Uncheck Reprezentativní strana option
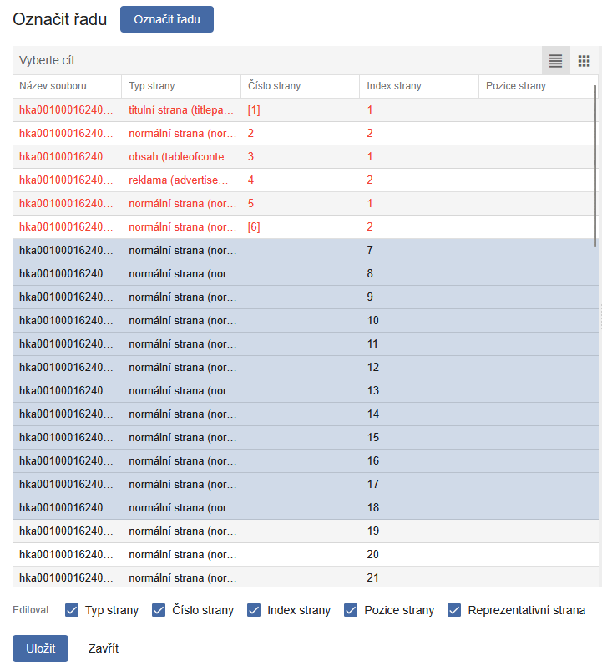 point(454,610)
